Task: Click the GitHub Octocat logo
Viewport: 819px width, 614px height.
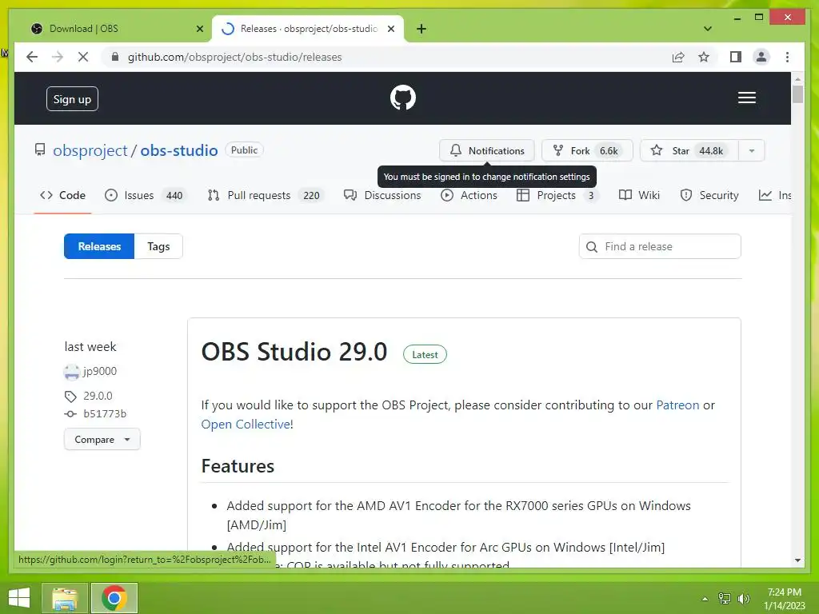Action: pos(403,98)
